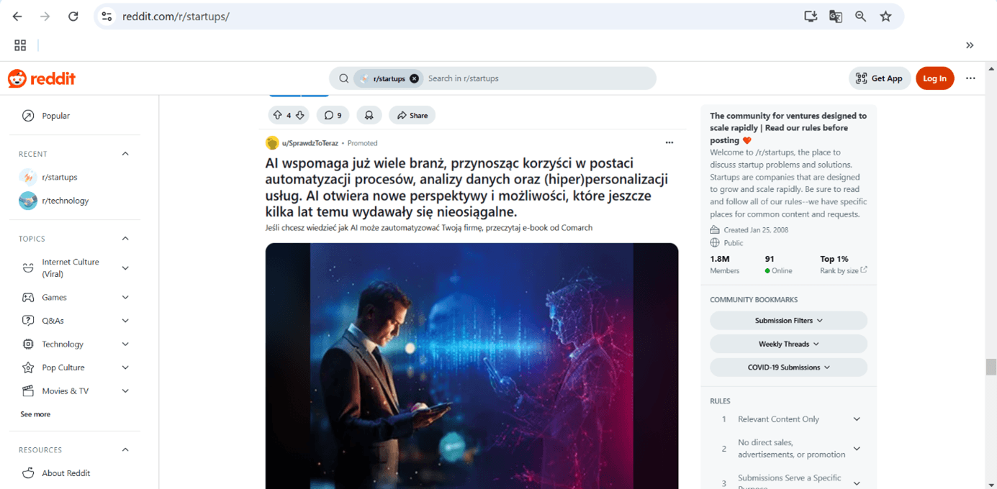Expand the Weekly Threads bookmark
Viewport: 997px width, 489px height.
point(788,344)
